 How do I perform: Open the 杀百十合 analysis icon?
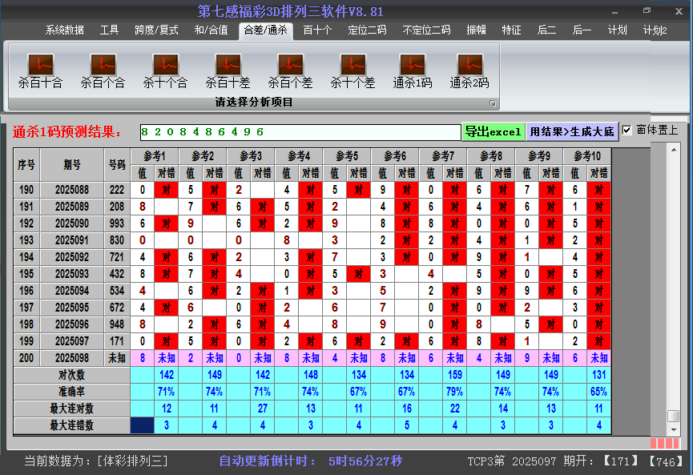click(x=41, y=70)
